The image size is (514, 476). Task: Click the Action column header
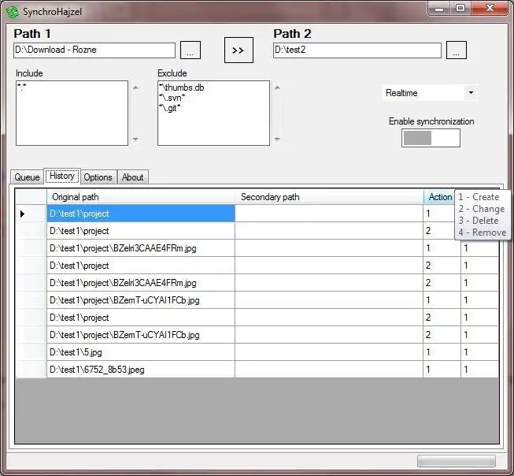click(439, 197)
